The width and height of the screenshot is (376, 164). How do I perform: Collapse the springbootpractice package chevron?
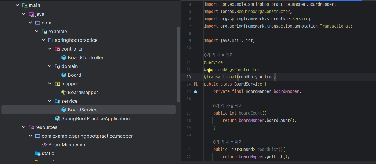[43, 40]
